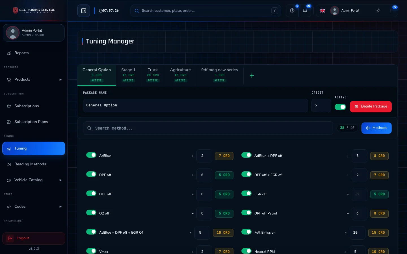Toggle the DPF off method switch

(91, 174)
